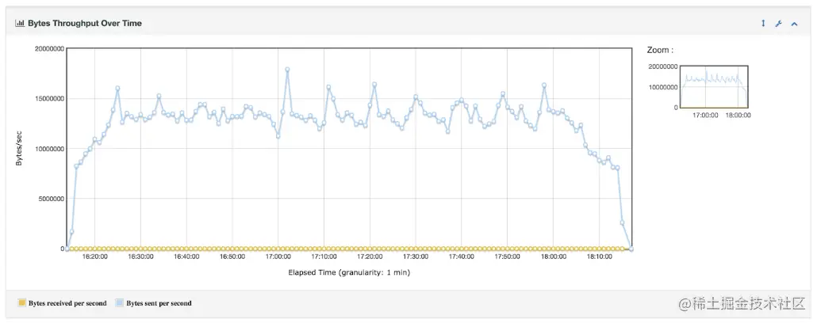Click the blue Bytes sent color swatch
This screenshot has height=323, width=817.
click(120, 303)
